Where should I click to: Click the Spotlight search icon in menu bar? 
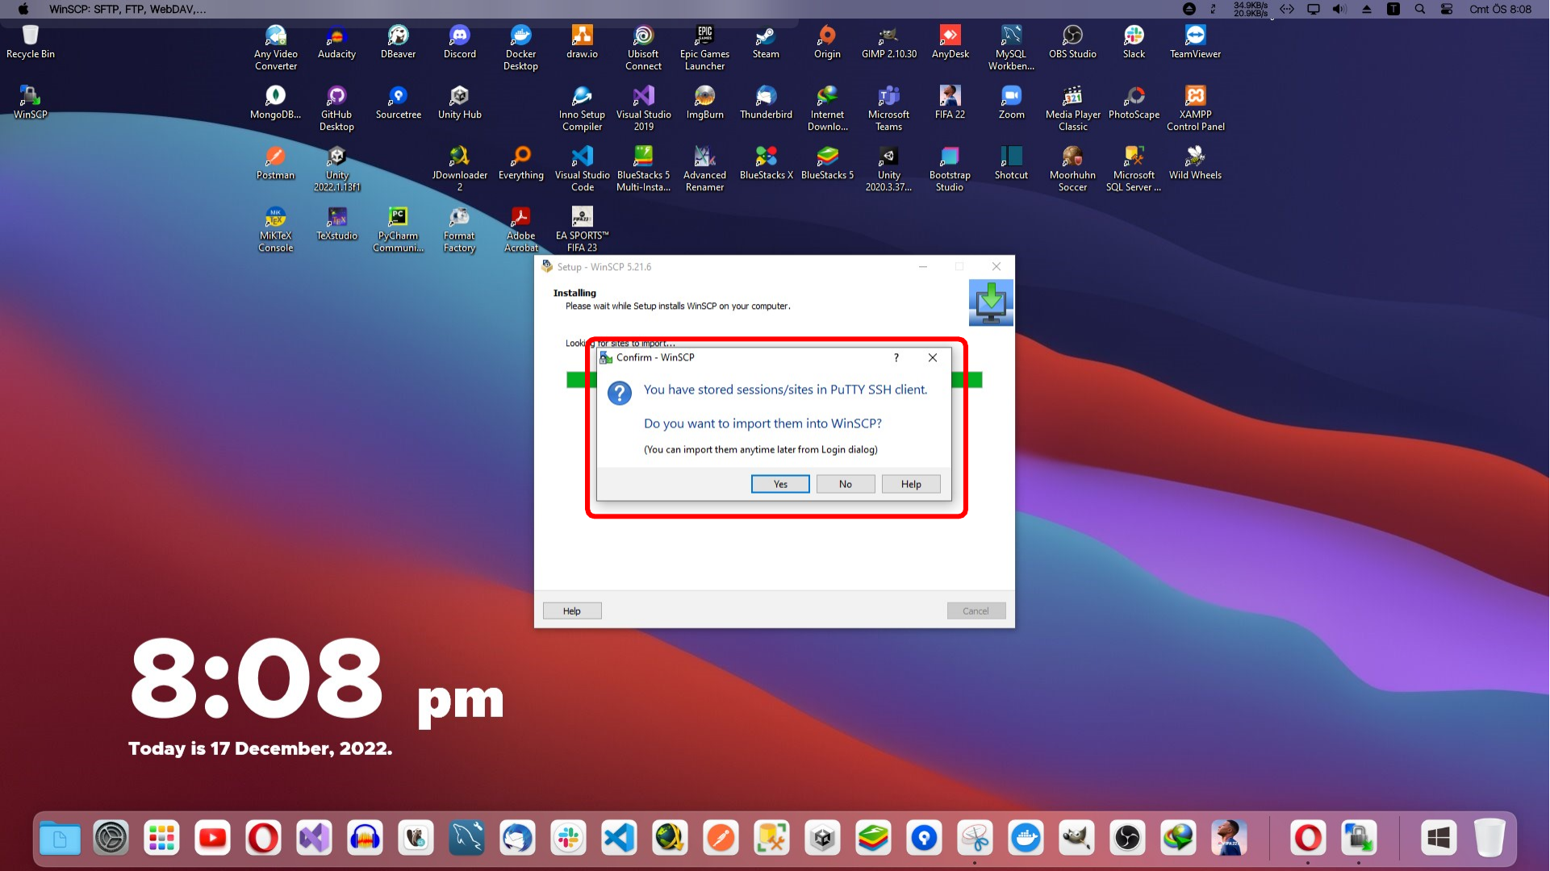(1420, 9)
